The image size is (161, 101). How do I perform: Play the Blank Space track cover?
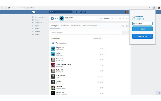tap(53, 60)
